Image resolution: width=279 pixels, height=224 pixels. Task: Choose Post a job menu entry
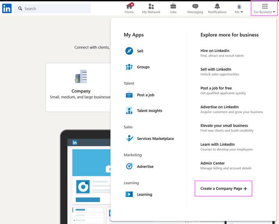click(146, 95)
